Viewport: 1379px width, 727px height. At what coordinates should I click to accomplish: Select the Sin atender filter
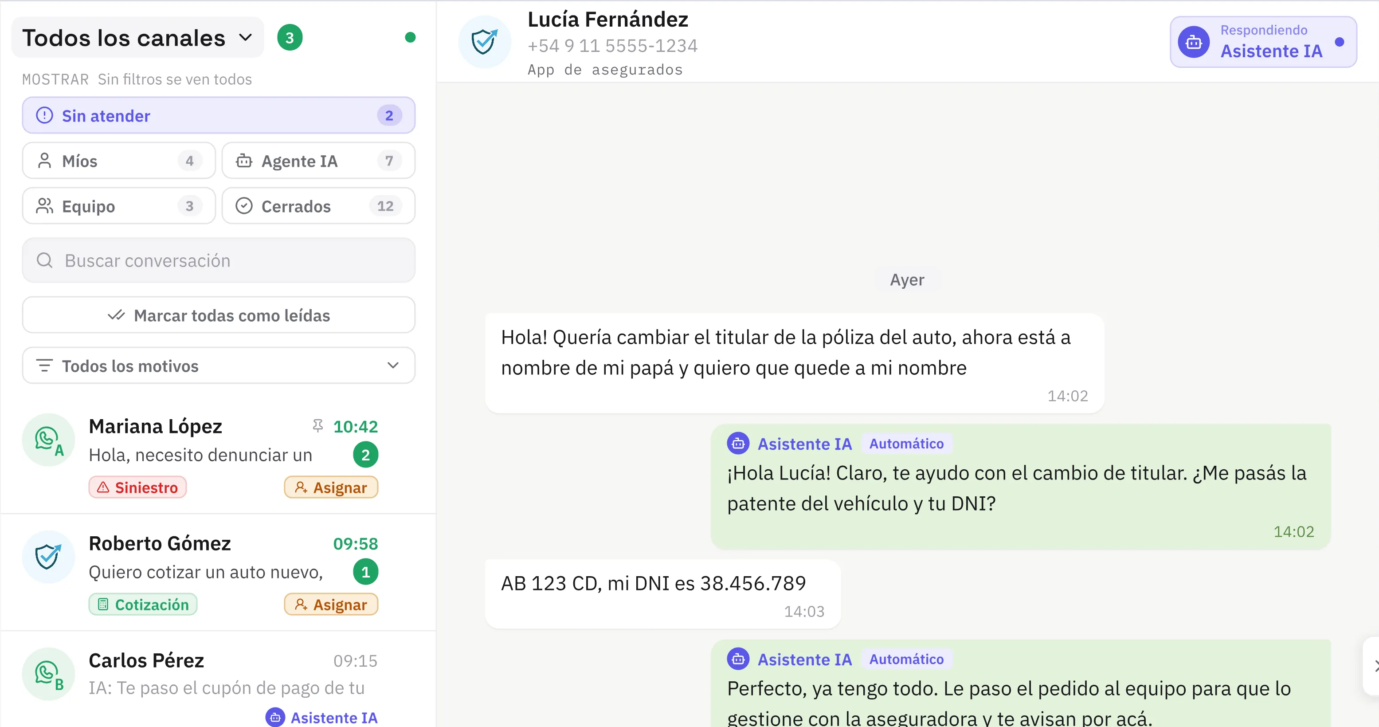219,116
